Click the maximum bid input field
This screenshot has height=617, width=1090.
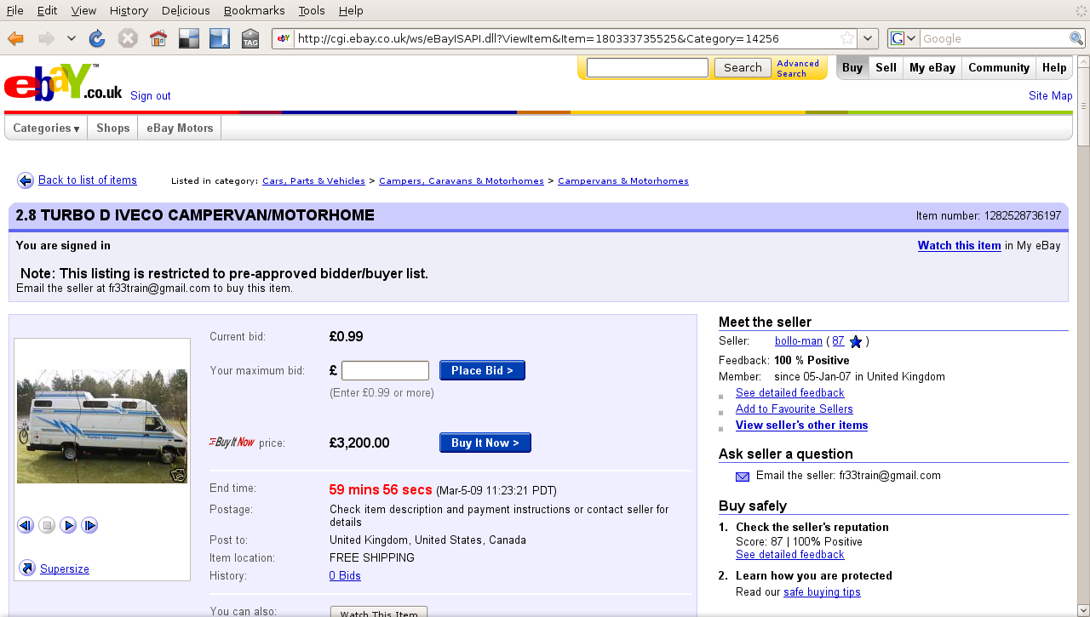[385, 369]
